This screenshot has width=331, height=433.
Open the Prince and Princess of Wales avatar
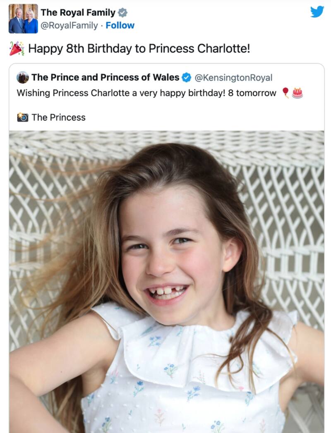coord(23,77)
